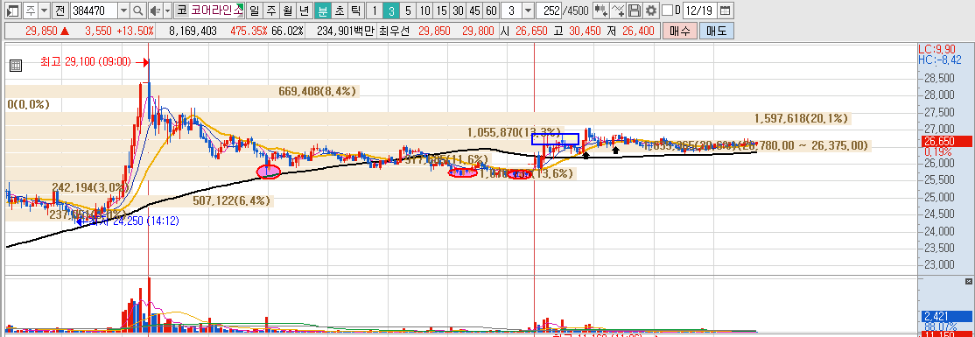
Task: Add an indicator with the line-plus icon
Action: pyautogui.click(x=617, y=11)
